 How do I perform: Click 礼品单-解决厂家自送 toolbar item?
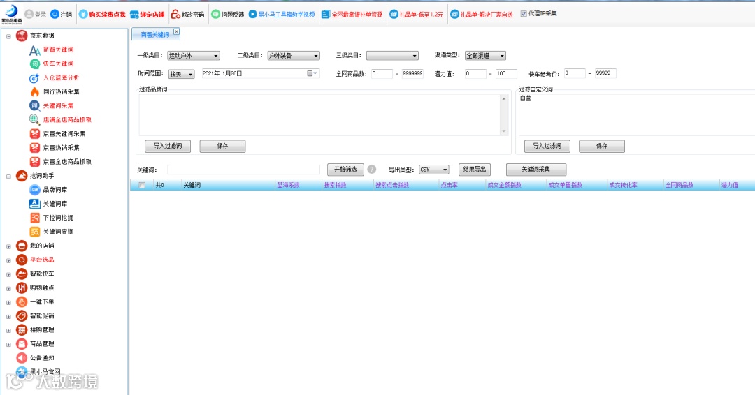tap(482, 15)
